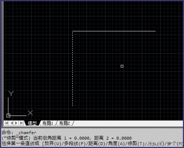
Task: Open the 布局2 layout tab
Action: click(65, 123)
